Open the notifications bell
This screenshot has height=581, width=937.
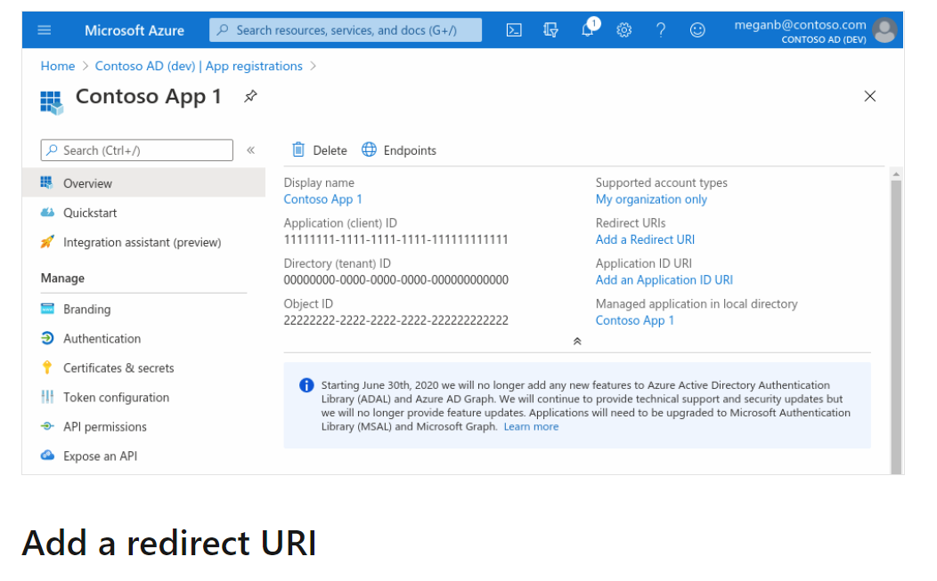[x=589, y=28]
